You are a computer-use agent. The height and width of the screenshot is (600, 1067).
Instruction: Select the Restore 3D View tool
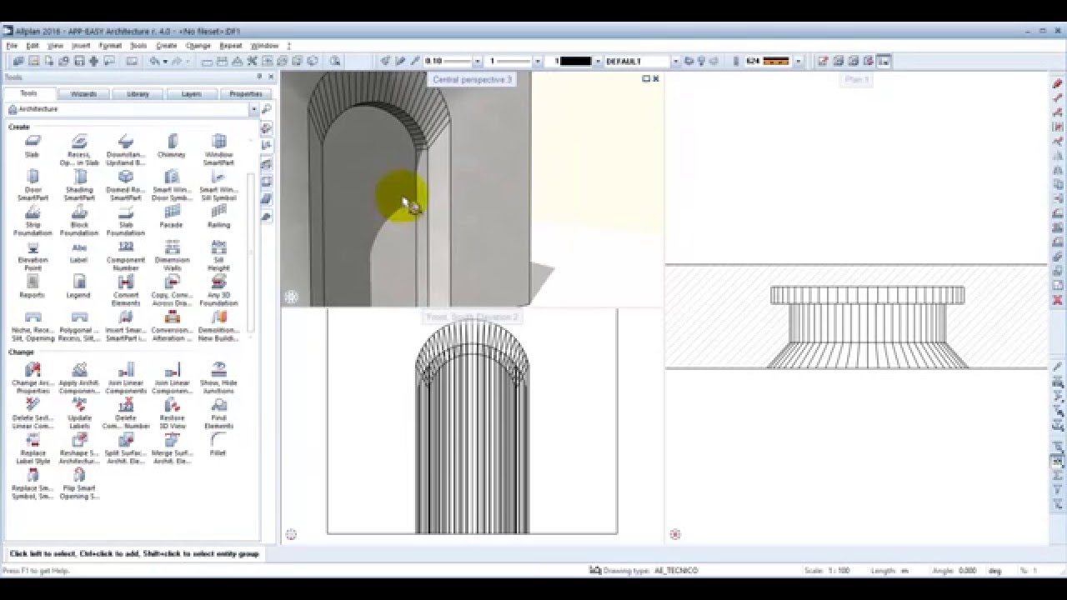172,413
